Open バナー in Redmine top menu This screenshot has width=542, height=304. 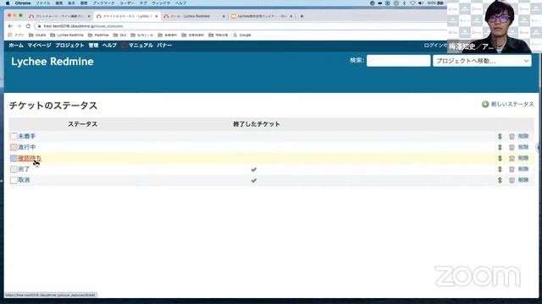click(164, 46)
